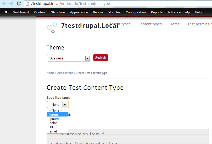212x144 pixels.
Task: Follow the Add content breadcrumb link
Action: pos(65,73)
